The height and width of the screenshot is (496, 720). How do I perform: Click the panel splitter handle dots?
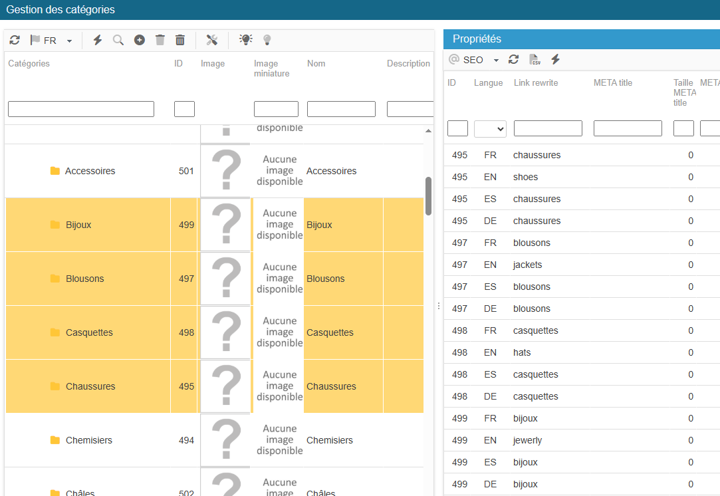439,305
